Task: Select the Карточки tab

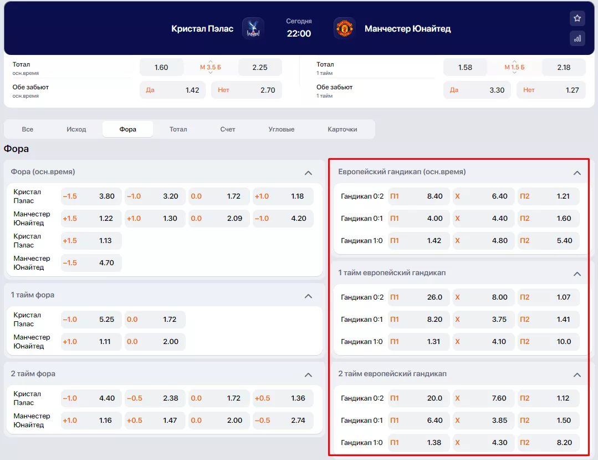Action: pyautogui.click(x=342, y=129)
